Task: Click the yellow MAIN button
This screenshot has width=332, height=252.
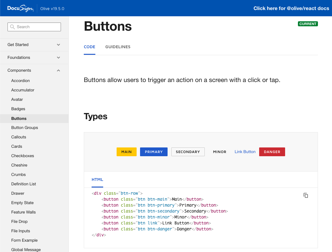Action: click(126, 152)
